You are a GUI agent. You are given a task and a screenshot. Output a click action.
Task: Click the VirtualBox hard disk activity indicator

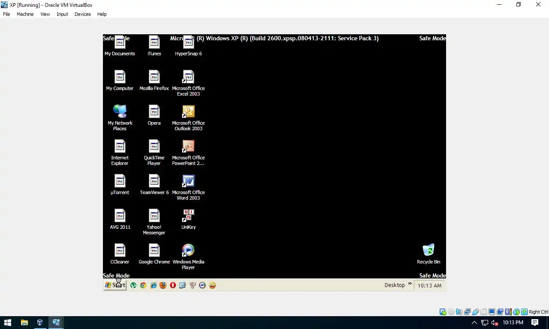(443, 312)
